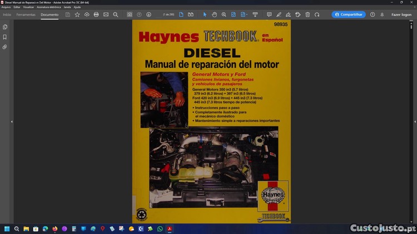
Task: Open the Attachments paperclip panel
Action: [x=5, y=47]
